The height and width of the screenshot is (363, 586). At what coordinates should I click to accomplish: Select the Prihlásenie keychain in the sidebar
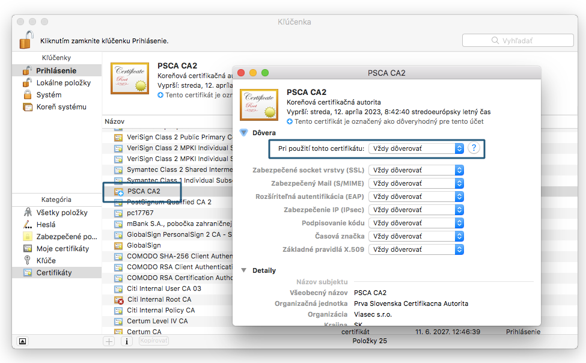(x=57, y=71)
